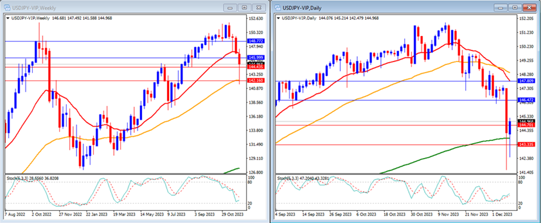Select the blue 146.472 price label
Viewport: 541px width, 223px height.
527,100
